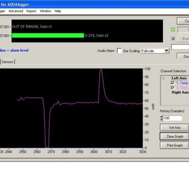Screen dimensions: 189x189
Task: Click the 0.219, Gain x2 value text
Action: point(97,36)
